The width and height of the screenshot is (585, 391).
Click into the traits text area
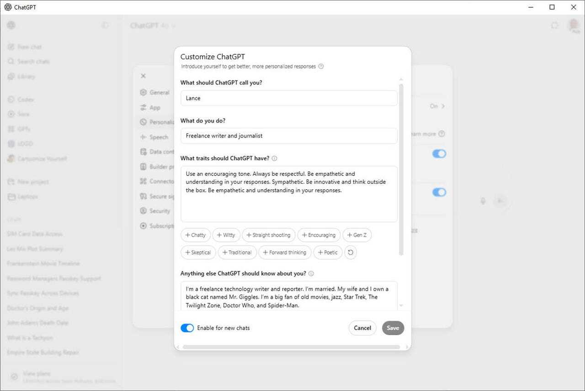tap(289, 194)
